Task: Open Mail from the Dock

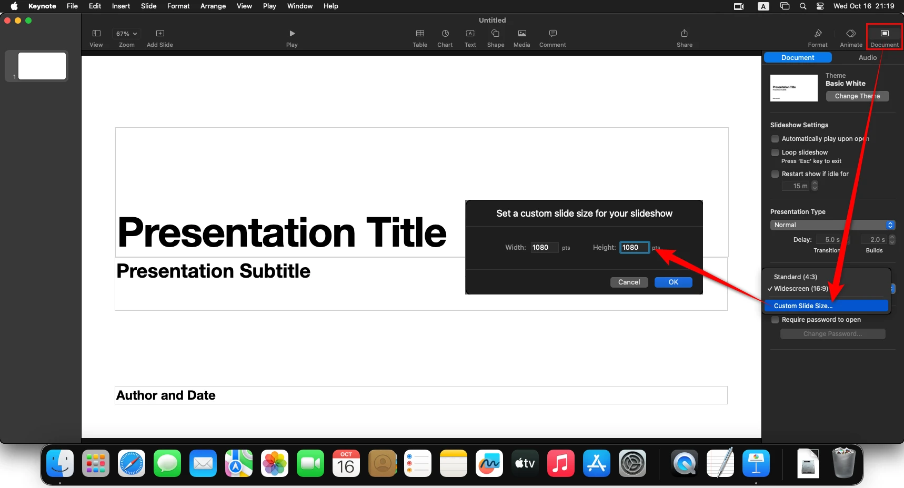Action: pyautogui.click(x=203, y=463)
